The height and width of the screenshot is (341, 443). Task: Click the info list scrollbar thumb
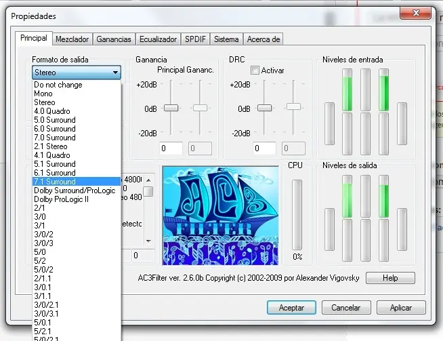[x=148, y=191]
